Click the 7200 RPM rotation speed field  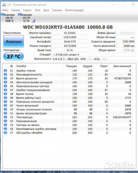point(126,41)
